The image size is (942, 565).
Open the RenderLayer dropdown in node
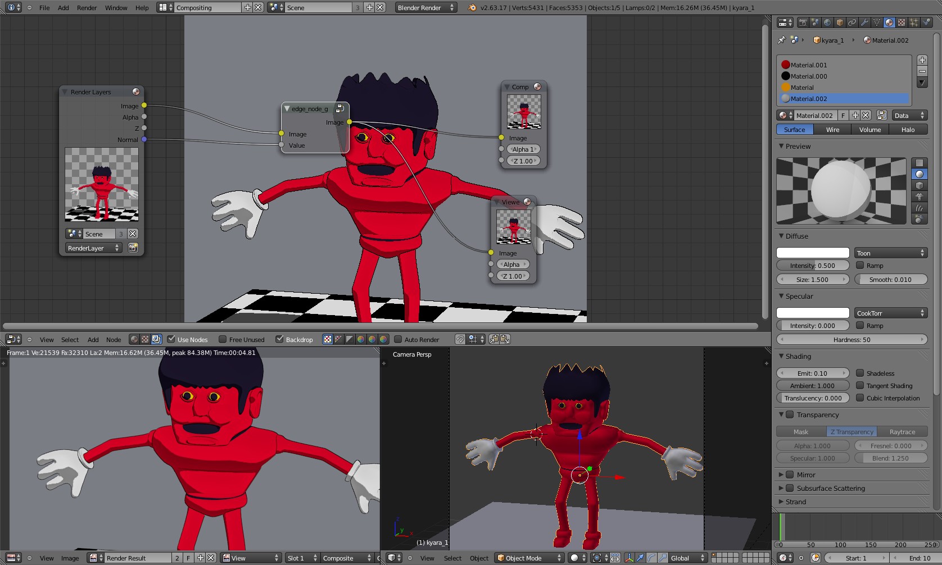(93, 248)
